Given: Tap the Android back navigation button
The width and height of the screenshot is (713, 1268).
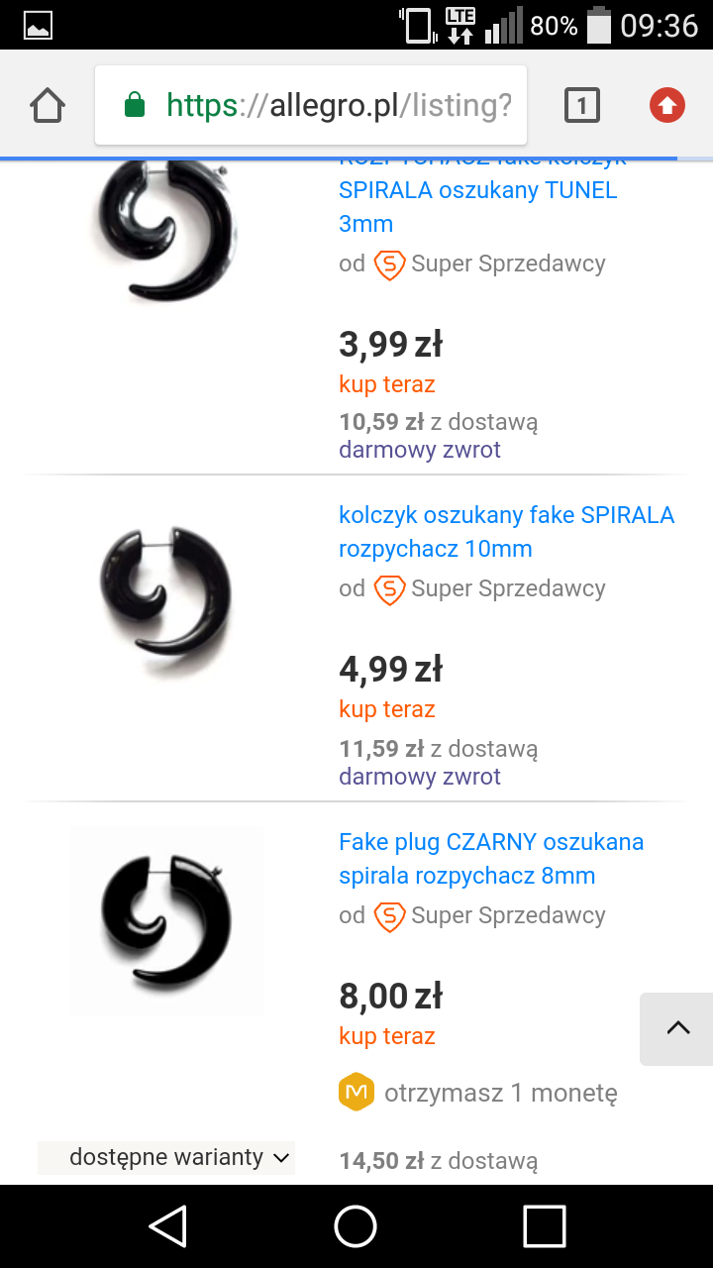Looking at the screenshot, I should [168, 1226].
